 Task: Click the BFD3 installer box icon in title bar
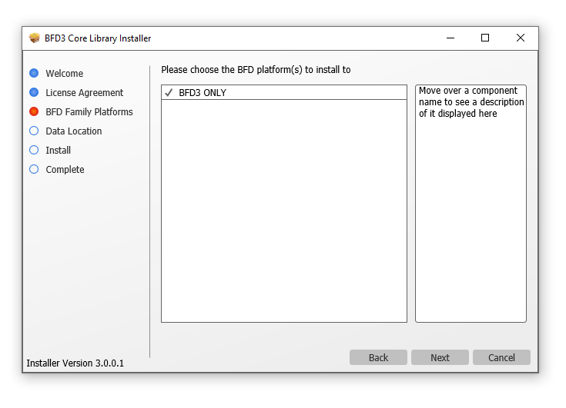pos(35,38)
